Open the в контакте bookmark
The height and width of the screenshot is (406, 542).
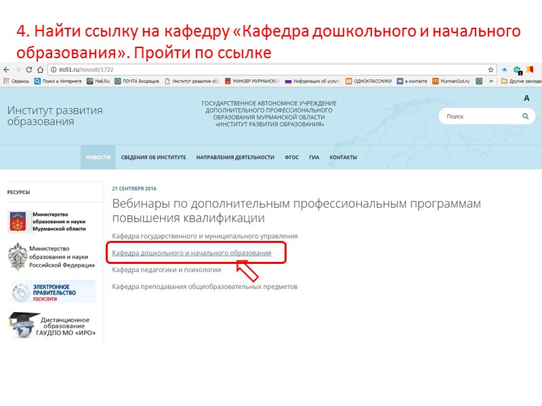(412, 81)
